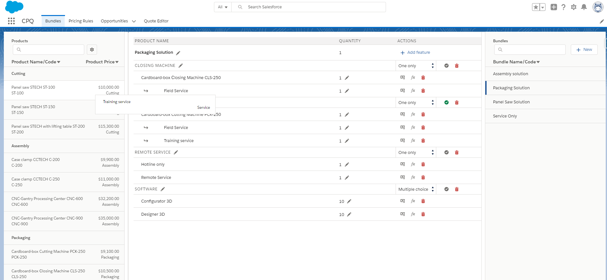Edit the SOFTWARE feature name
The height and width of the screenshot is (280, 607).
coord(163,189)
